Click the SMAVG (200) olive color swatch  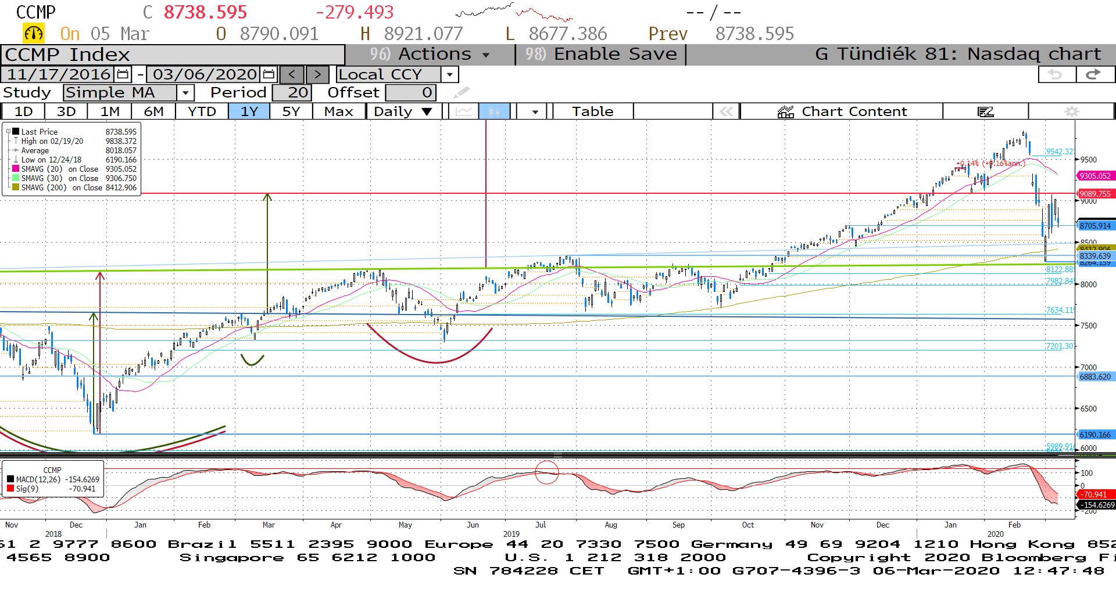(16, 187)
